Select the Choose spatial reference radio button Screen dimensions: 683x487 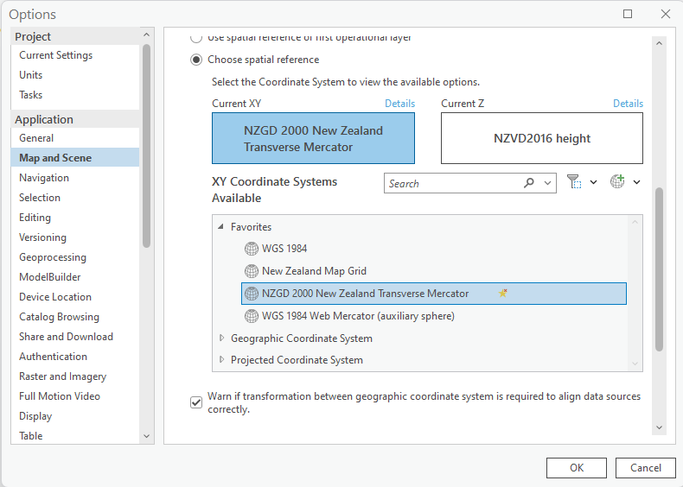click(x=196, y=60)
